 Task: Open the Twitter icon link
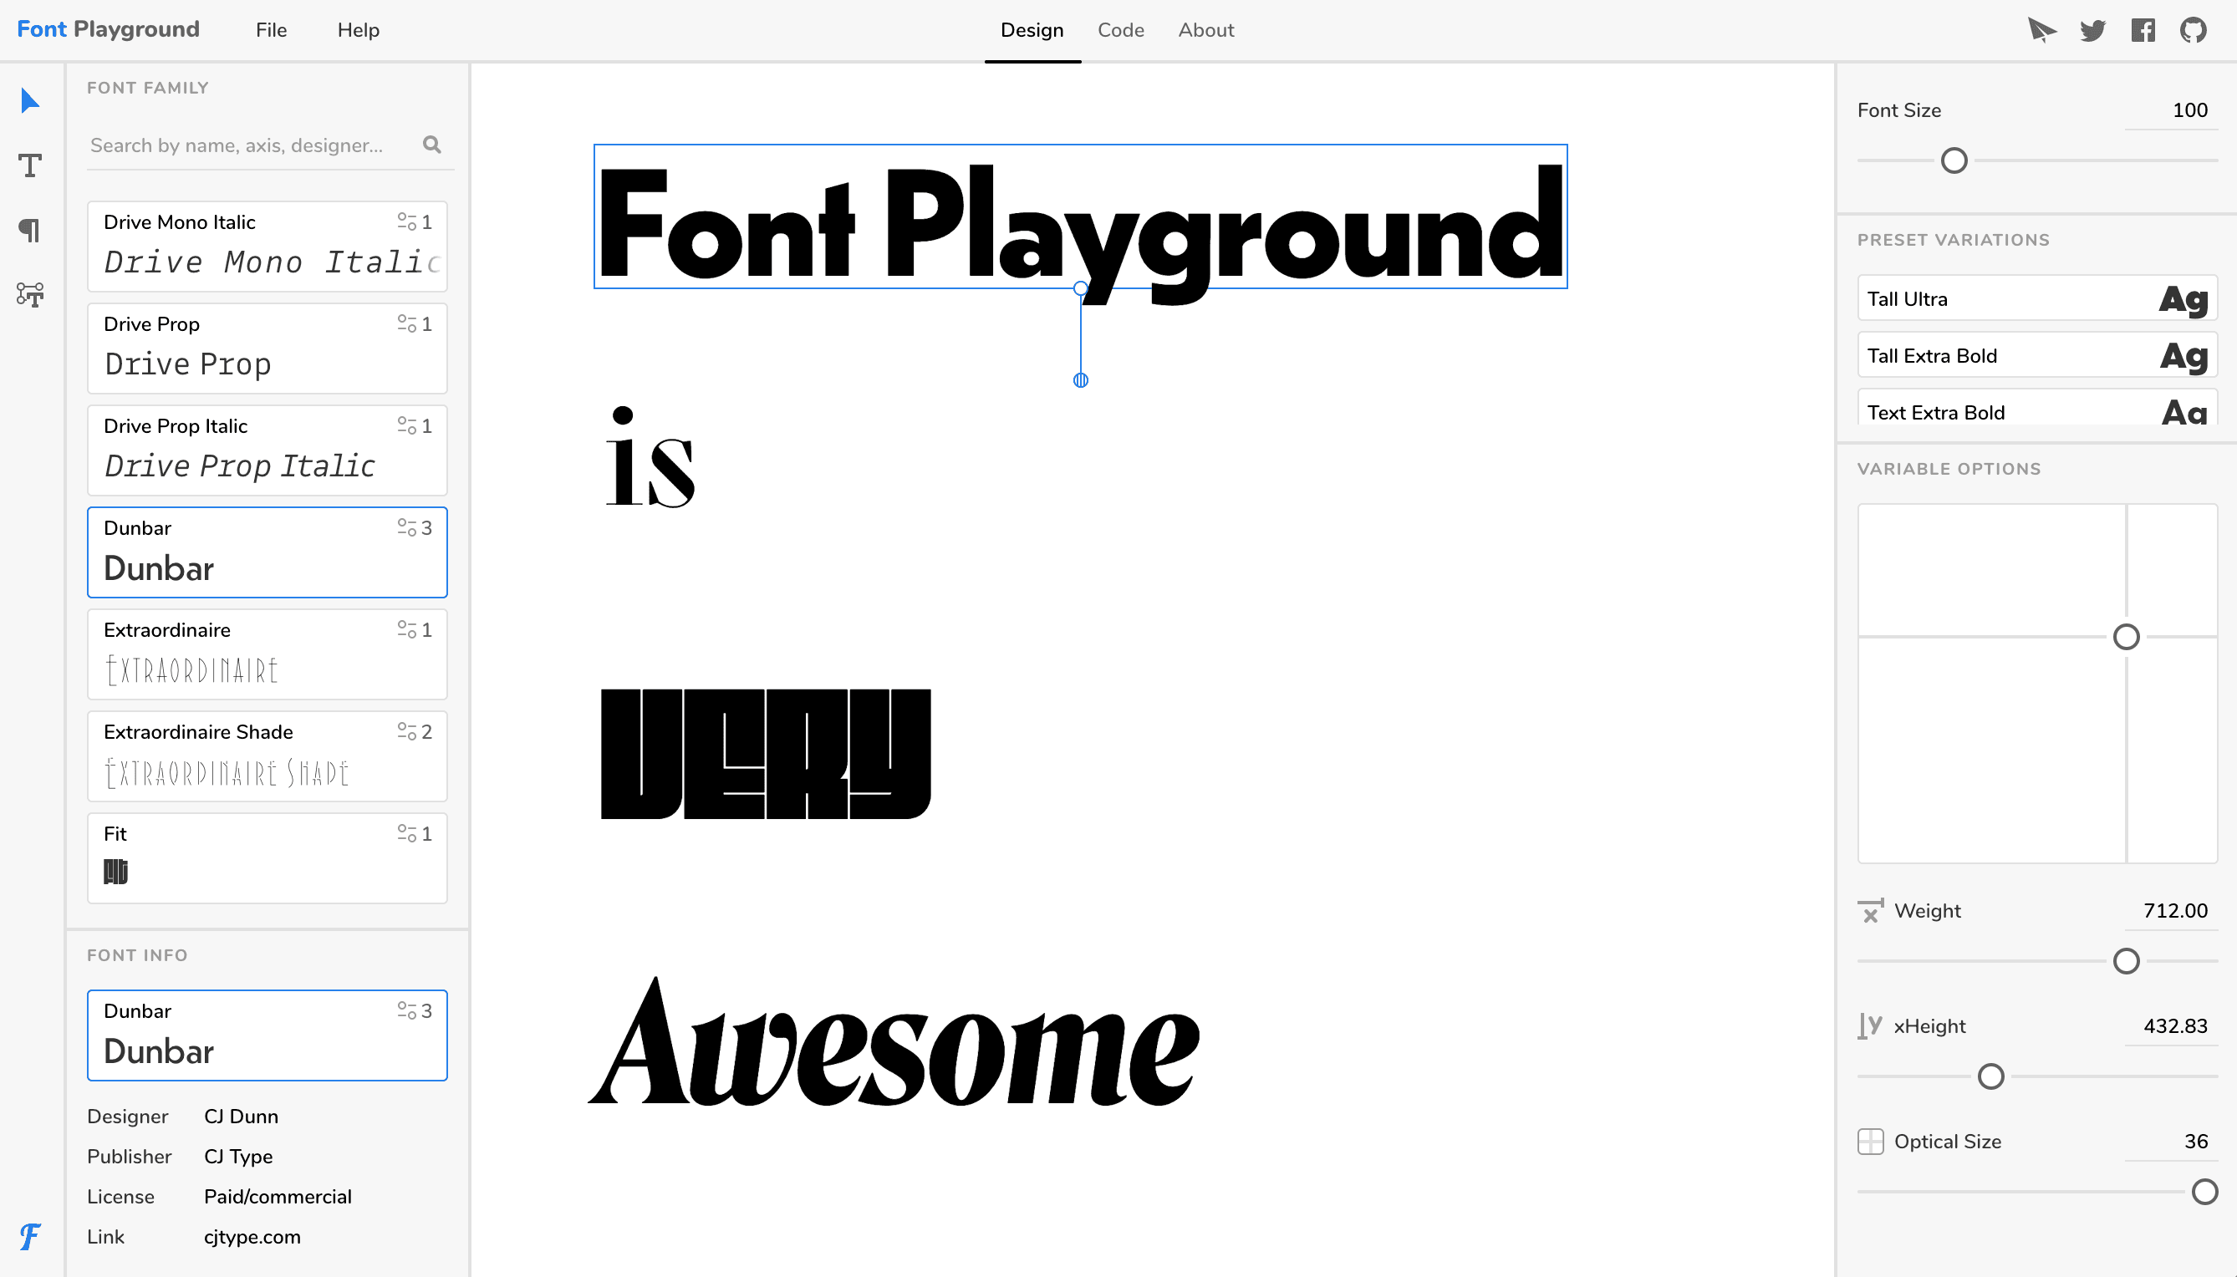point(2093,31)
